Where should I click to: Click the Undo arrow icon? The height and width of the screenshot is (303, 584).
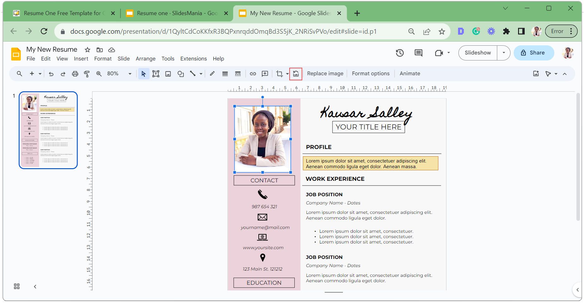51,74
